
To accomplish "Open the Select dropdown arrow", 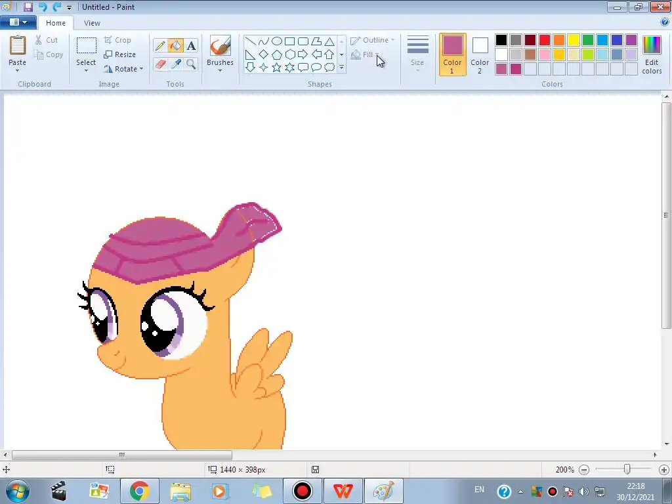I will click(86, 70).
